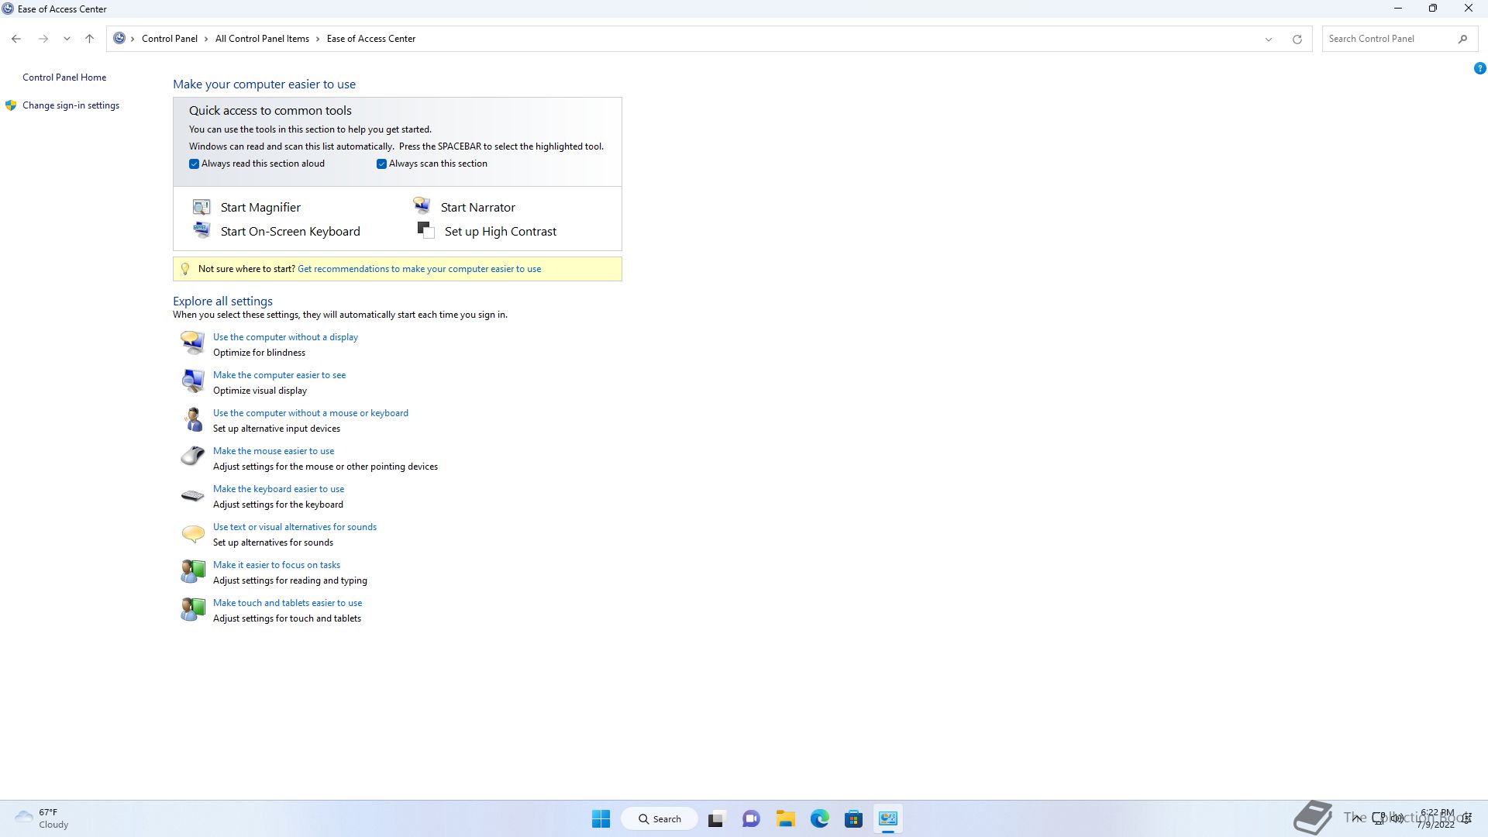Open Use the computer without a mouse or keyboard
This screenshot has height=837, width=1488.
pos(311,413)
